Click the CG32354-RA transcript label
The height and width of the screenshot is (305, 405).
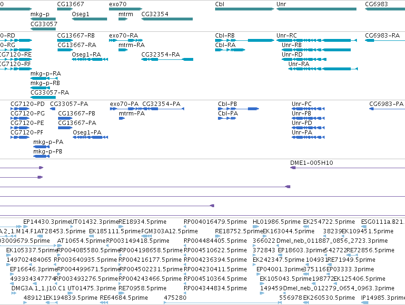click(x=161, y=55)
